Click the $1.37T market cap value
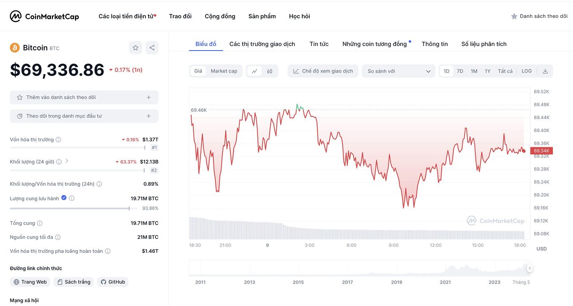Screen dimensions: 573x306 pos(150,140)
